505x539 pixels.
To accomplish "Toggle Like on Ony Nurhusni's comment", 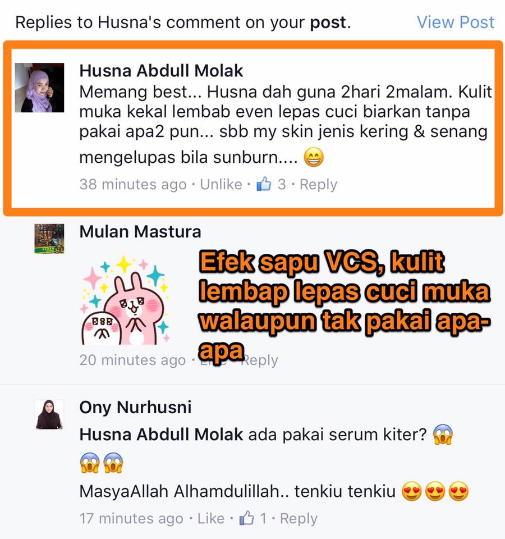I will pyautogui.click(x=210, y=518).
